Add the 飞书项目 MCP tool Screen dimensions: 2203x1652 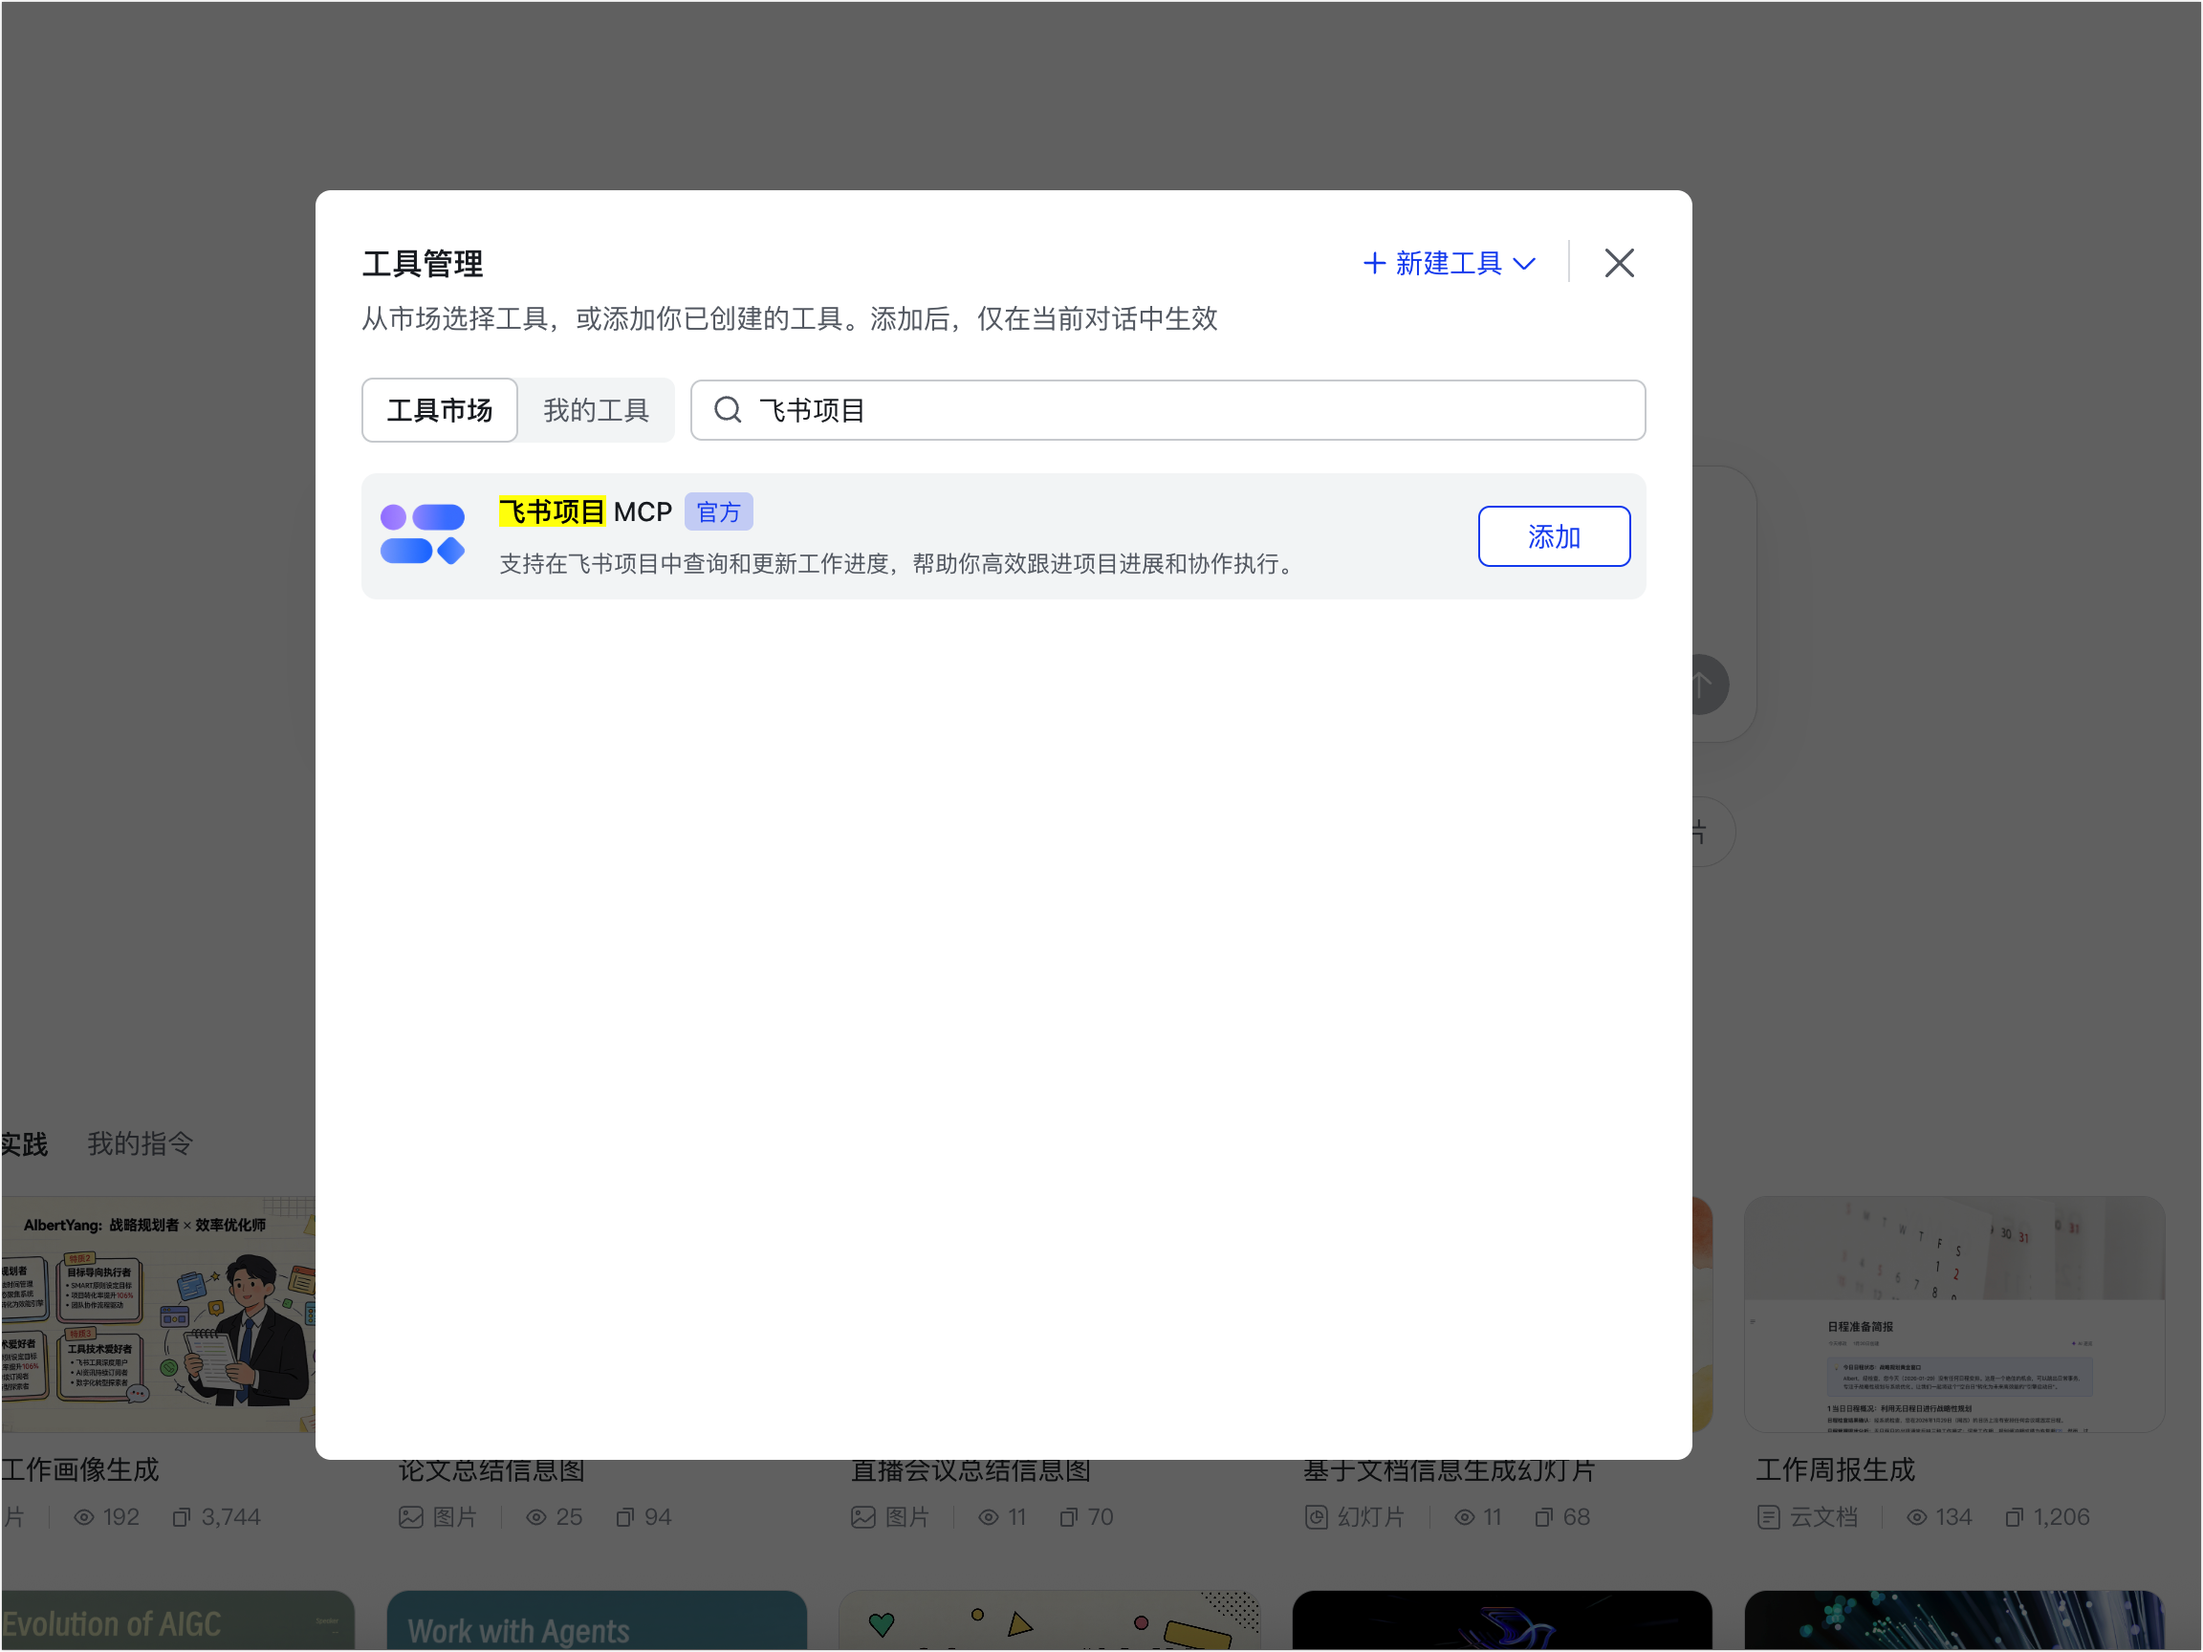pyautogui.click(x=1554, y=536)
